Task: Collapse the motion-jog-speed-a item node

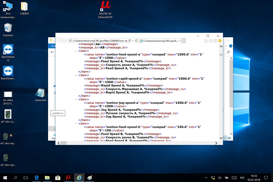Action: coord(76,99)
